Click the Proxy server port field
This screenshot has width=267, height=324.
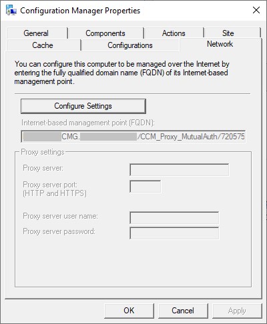[x=145, y=187]
